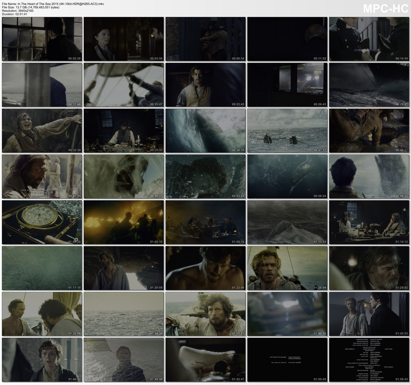Select the thumbnail timestamped 01:37:57

pos(205,314)
